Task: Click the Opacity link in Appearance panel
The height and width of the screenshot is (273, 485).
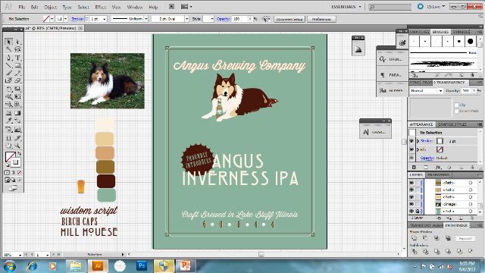Action: point(427,158)
